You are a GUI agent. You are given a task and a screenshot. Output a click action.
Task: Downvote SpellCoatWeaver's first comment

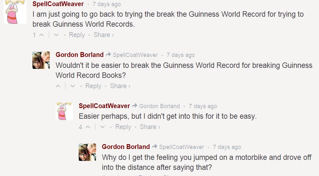(x=57, y=35)
